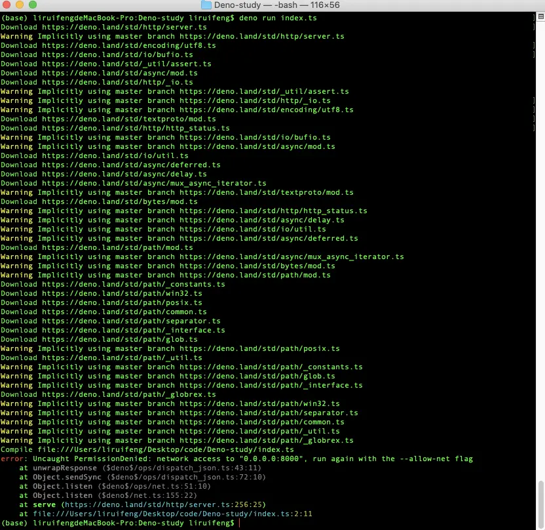The height and width of the screenshot is (530, 545).
Task: Click the folder proxy icon beside Deno-study title
Action: tap(206, 5)
